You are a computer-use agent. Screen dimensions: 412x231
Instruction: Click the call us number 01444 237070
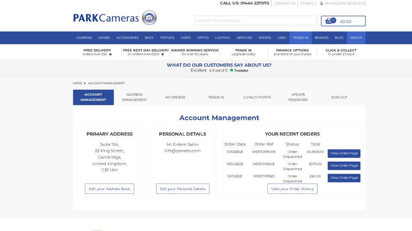pos(255,3)
